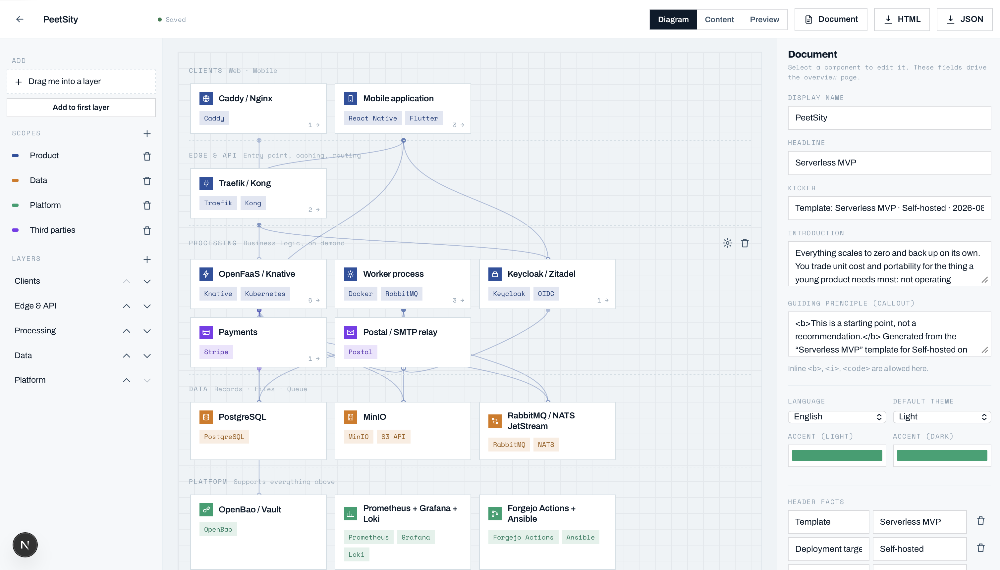The height and width of the screenshot is (570, 1000).
Task: Click the back arrow next to PeetSity
Action: 20,19
